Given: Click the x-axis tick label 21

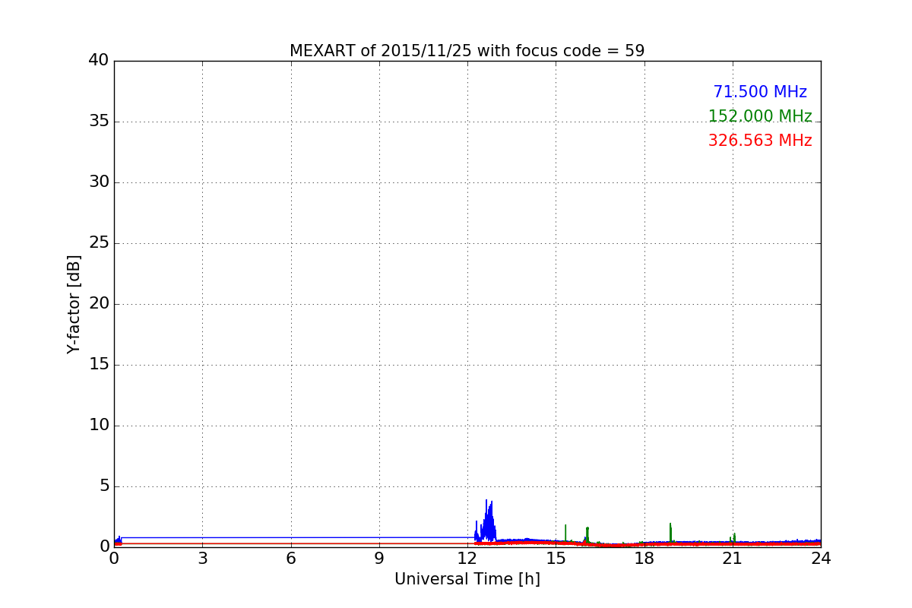Looking at the screenshot, I should click(x=733, y=559).
